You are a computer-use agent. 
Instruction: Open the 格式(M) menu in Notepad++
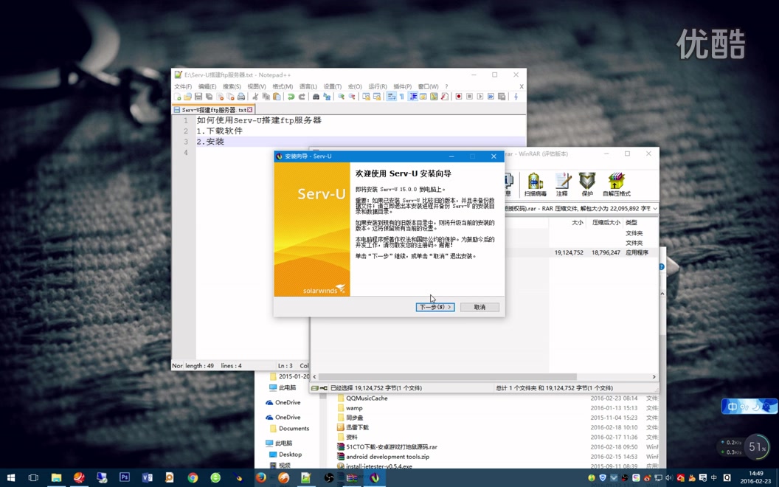click(283, 86)
